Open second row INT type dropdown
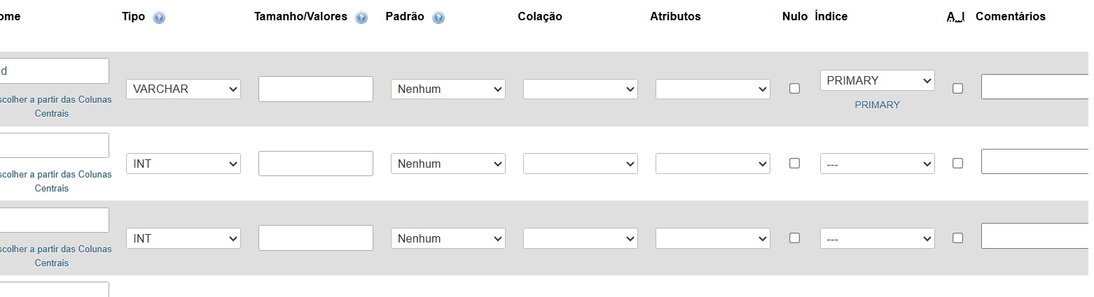Image resolution: width=1094 pixels, height=297 pixels. [184, 164]
